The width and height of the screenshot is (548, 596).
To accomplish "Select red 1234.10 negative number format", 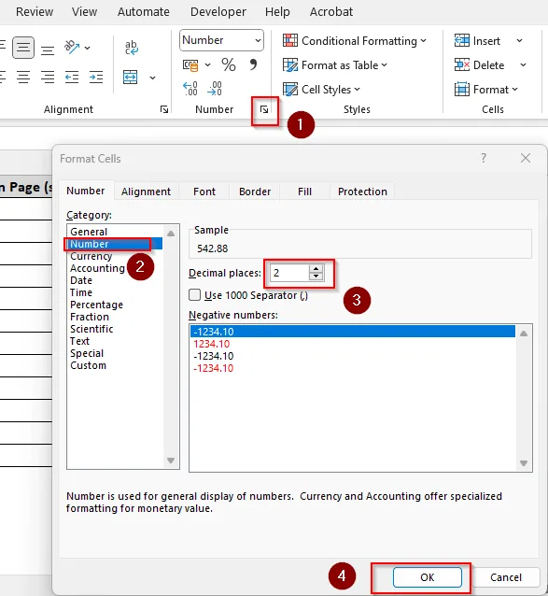I will [353, 344].
